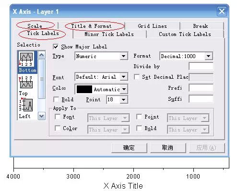This screenshot has width=237, height=191.
Task: Enable Set Decimal Places checkbox
Action: (137, 77)
